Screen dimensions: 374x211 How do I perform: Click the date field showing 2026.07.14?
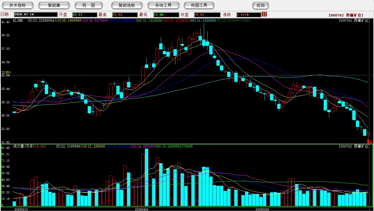[36, 15]
